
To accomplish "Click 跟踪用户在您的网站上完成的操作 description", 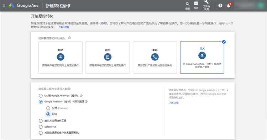I will [61, 65].
